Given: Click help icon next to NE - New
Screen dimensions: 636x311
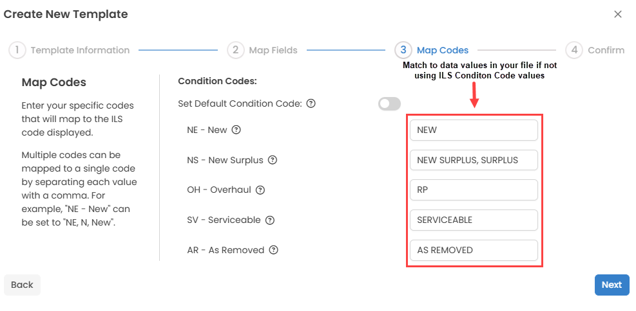Looking at the screenshot, I should pos(236,130).
